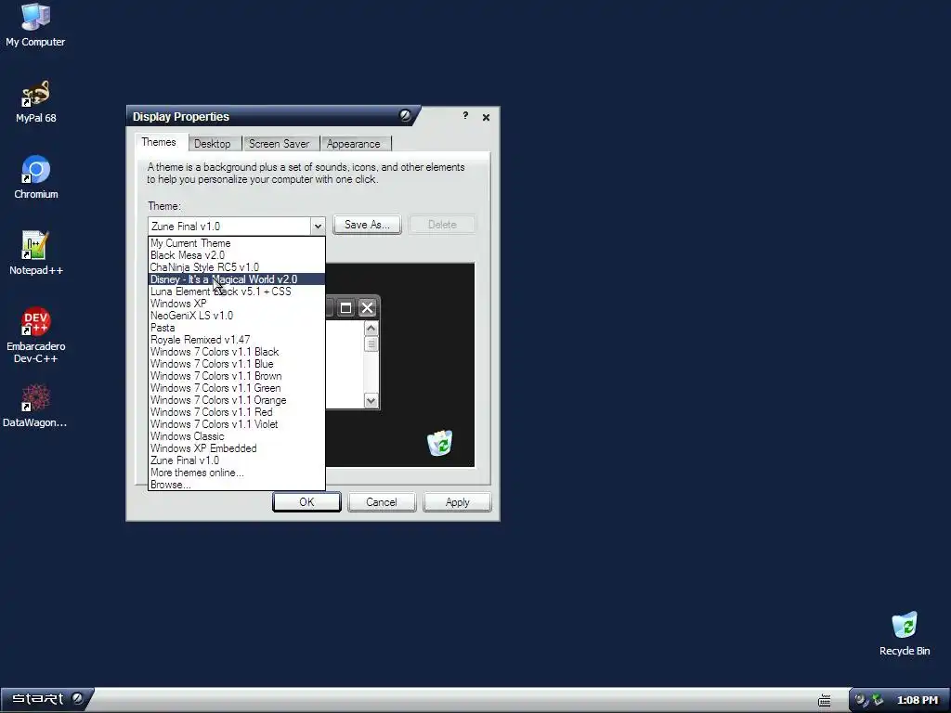Click the preview scrollbar thumb
Viewport: 951px width, 713px height.
(371, 344)
